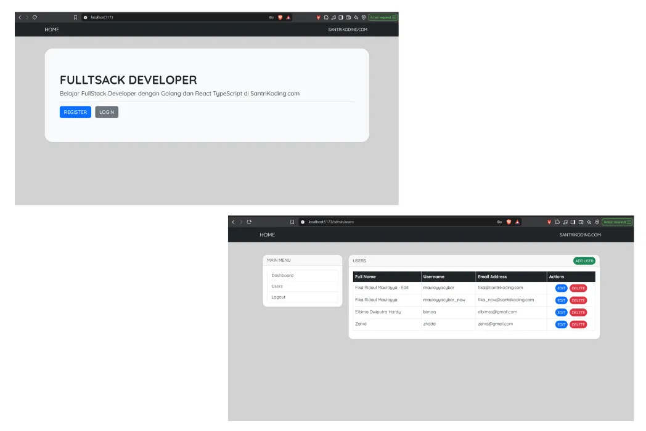Open site info in top home window address bar
Image resolution: width=646 pixels, height=431 pixels.
click(x=85, y=17)
